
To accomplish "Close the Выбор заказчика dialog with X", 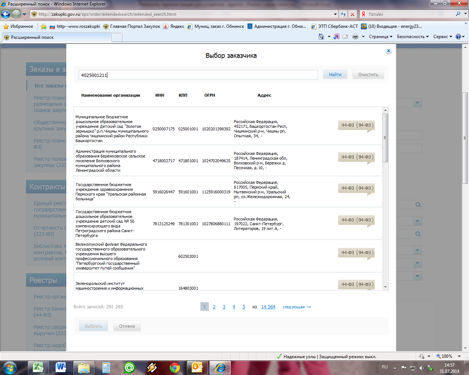I will (389, 51).
